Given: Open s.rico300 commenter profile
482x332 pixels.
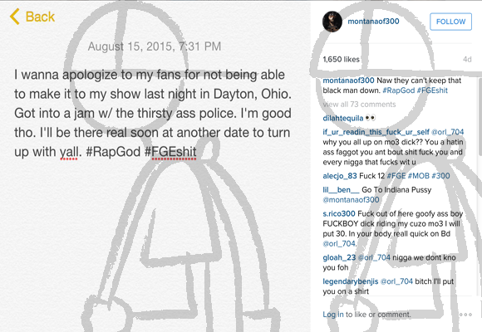Looking at the screenshot, I should click(339, 214).
